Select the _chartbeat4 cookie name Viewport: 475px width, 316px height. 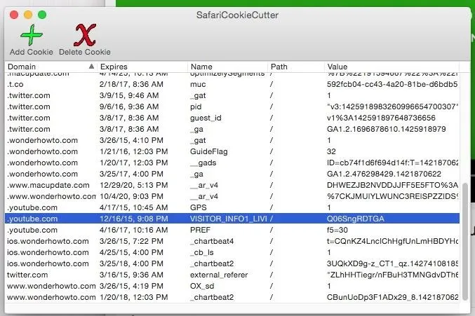click(212, 241)
